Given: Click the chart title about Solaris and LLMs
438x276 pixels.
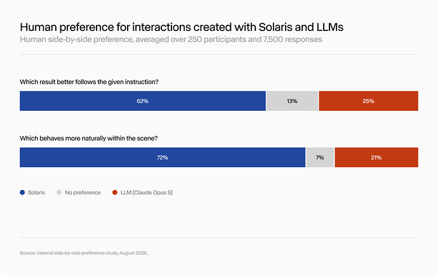Looking at the screenshot, I should tap(182, 27).
